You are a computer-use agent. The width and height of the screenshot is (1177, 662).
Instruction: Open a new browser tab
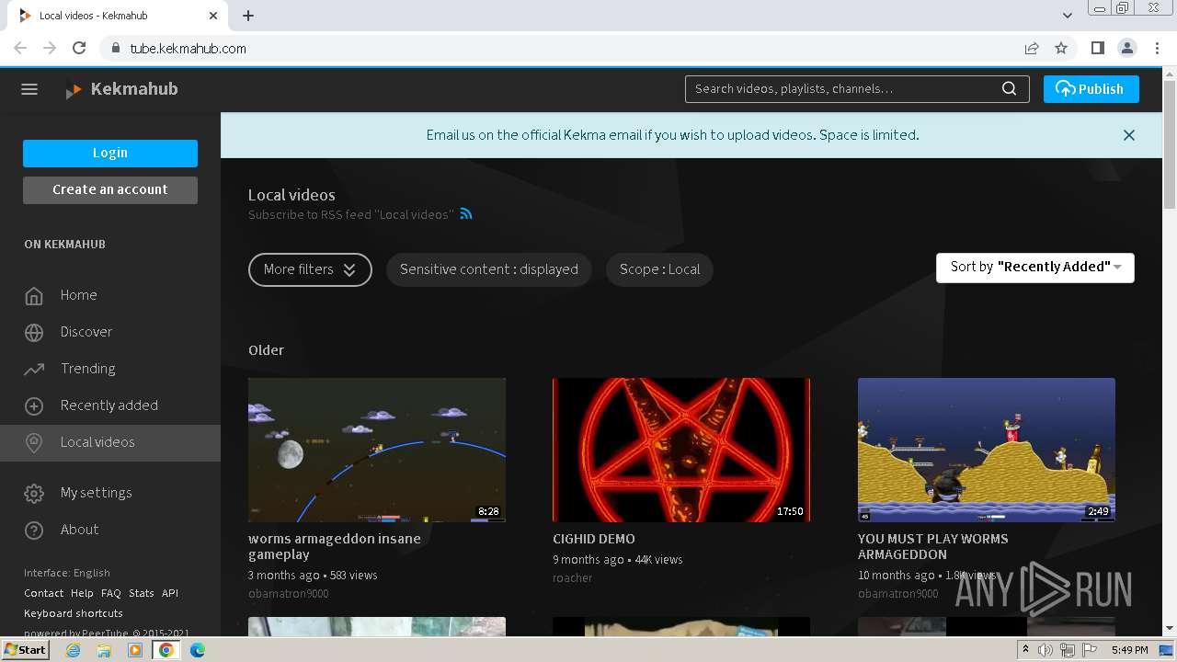(x=248, y=16)
